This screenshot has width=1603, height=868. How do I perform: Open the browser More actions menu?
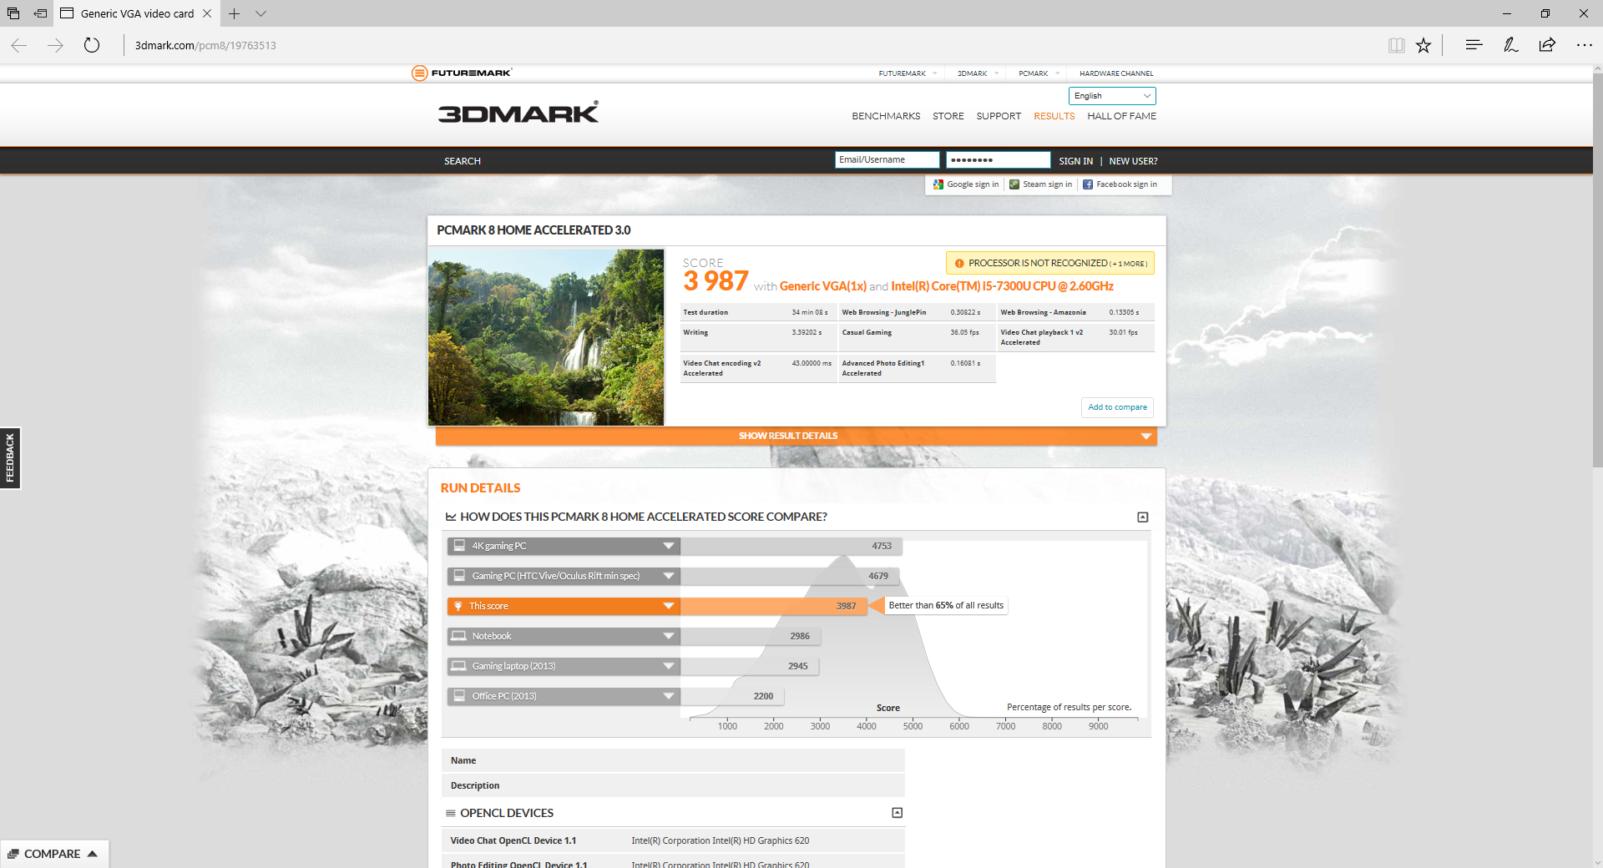1584,45
